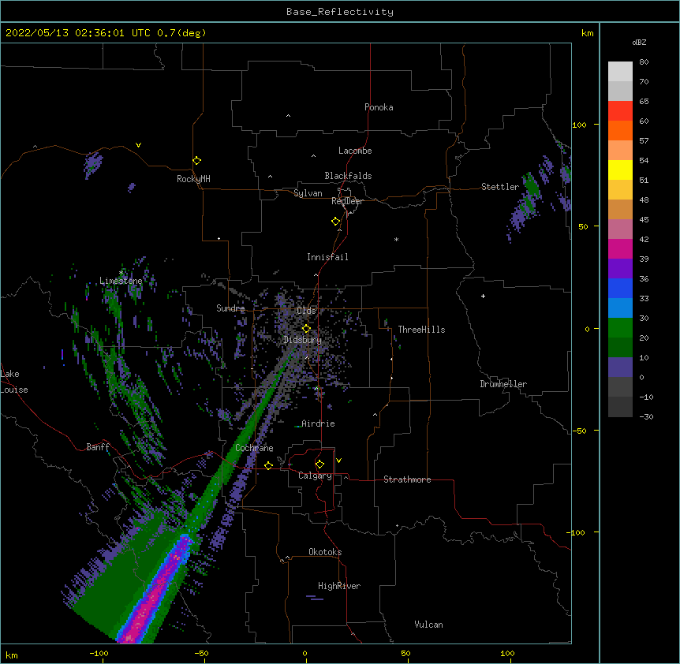This screenshot has width=680, height=664.
Task: Click the Ponoka city label
Action: 379,107
